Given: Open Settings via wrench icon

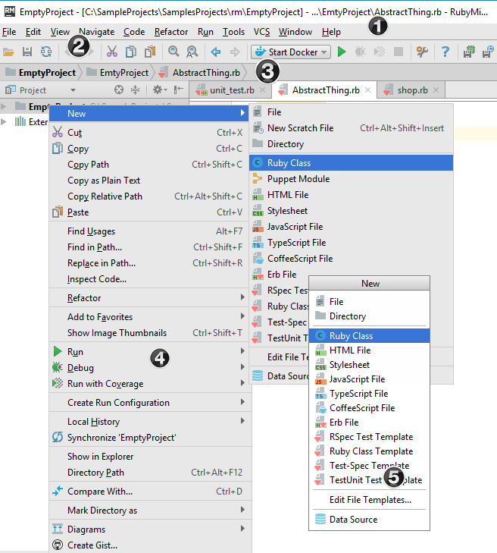Looking at the screenshot, I should (x=422, y=52).
